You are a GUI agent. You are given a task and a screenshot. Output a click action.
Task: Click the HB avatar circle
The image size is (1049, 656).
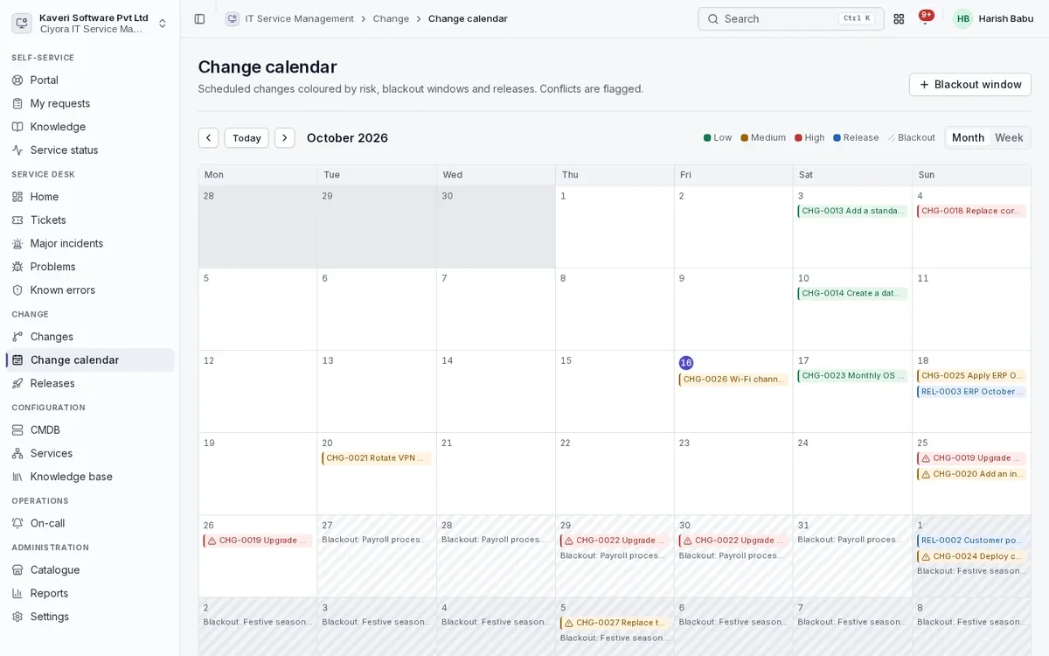pyautogui.click(x=963, y=18)
